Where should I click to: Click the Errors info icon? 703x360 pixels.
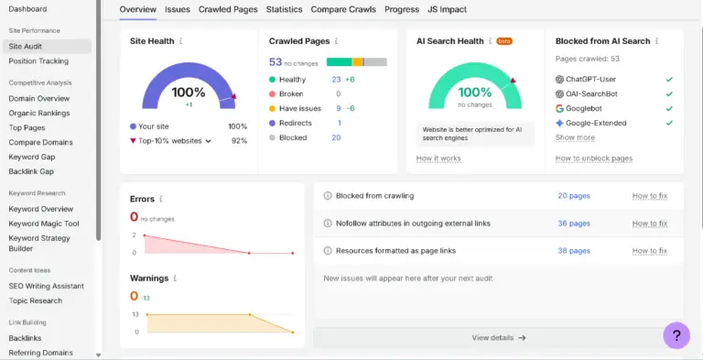[x=161, y=199]
